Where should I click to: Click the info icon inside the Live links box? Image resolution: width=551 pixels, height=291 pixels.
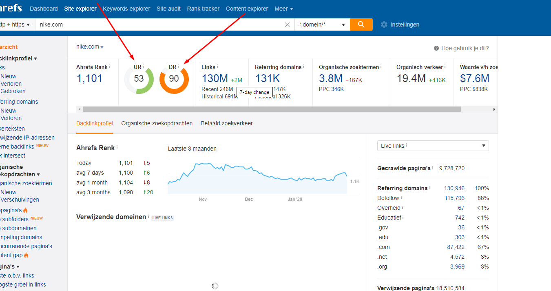407,145
